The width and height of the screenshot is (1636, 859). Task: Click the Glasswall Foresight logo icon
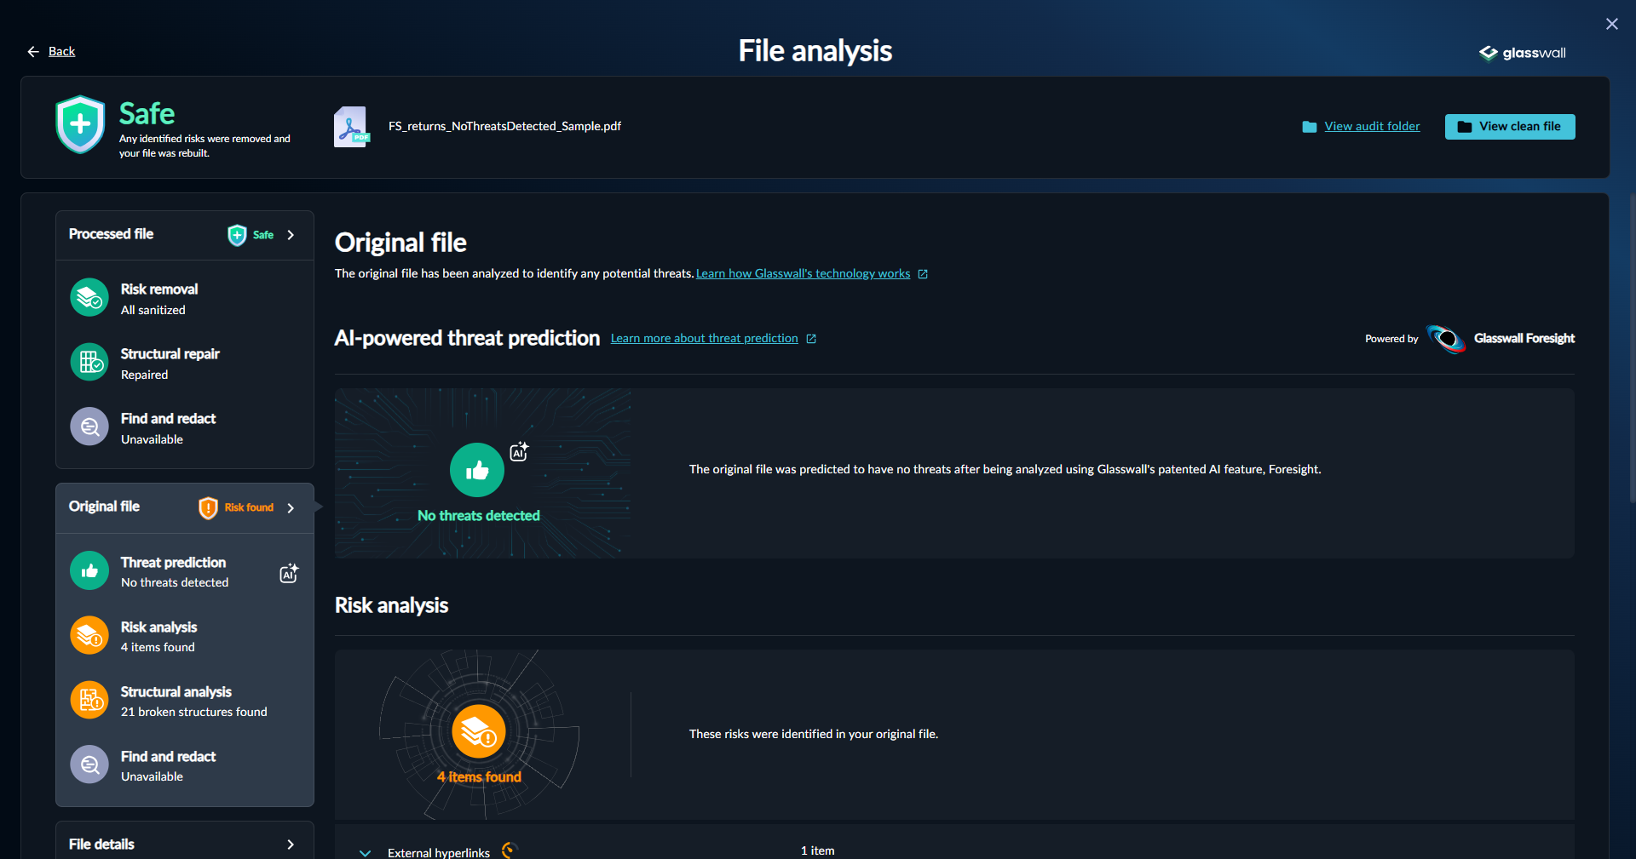1446,338
